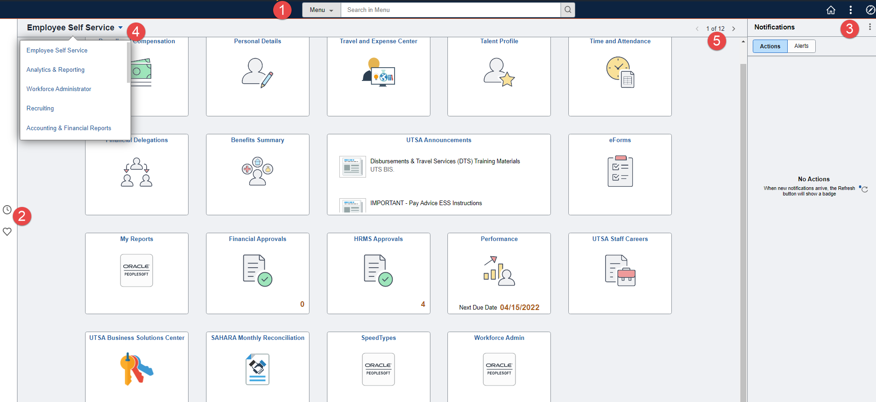Open IMPORTANT Pay Advice ESS Instructions announcement

(426, 203)
